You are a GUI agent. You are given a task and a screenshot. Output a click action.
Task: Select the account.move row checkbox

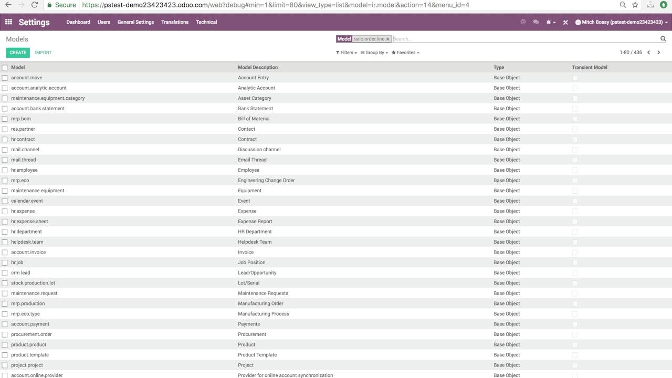5,78
